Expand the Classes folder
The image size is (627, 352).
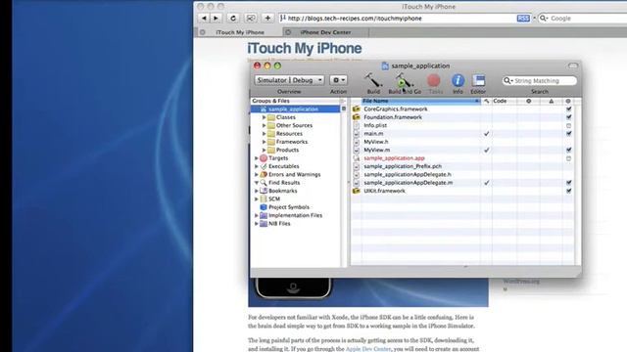point(265,117)
